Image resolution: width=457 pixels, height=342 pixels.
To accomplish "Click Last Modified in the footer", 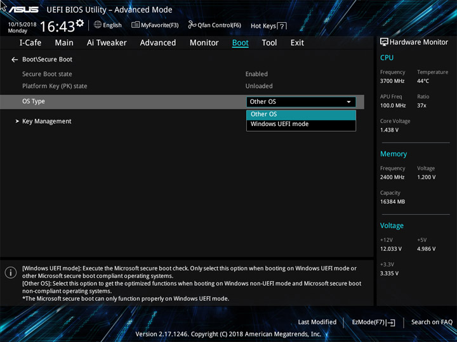I will 317,322.
